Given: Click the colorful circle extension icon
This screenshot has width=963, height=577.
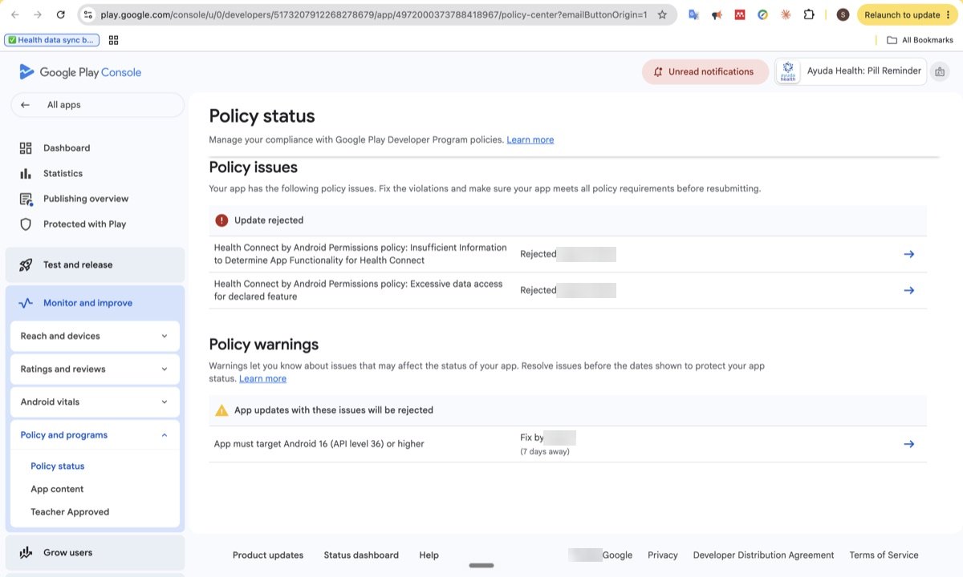Looking at the screenshot, I should point(763,14).
